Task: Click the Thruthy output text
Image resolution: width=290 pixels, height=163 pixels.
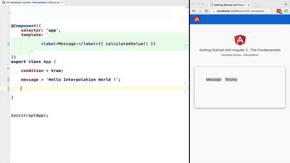Action: 231,80
